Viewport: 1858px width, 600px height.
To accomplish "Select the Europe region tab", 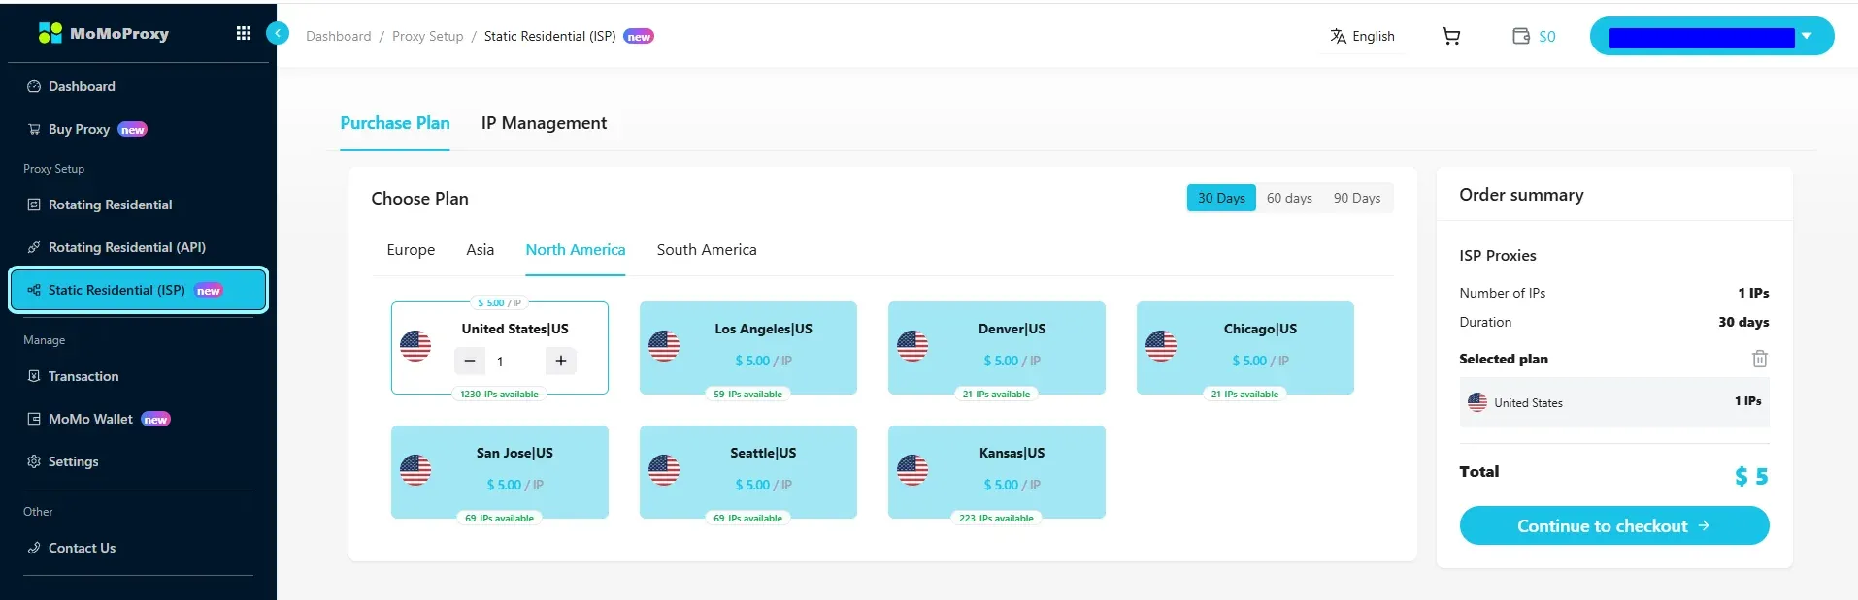I will (411, 249).
